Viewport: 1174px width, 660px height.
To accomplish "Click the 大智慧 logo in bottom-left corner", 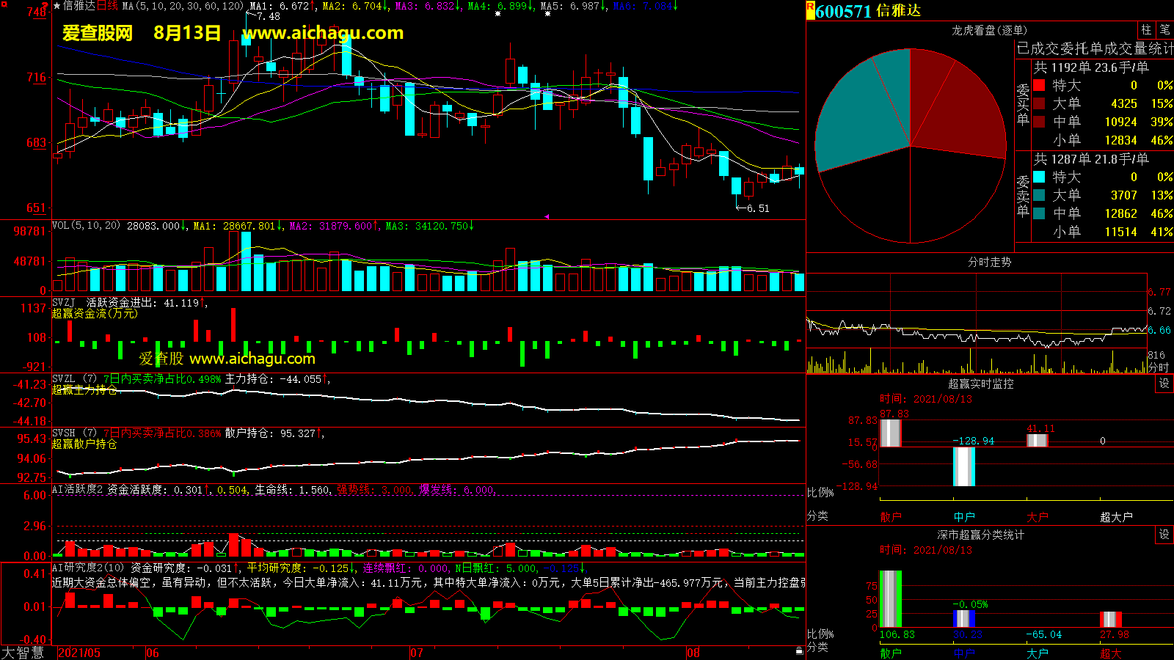I will pos(23,653).
